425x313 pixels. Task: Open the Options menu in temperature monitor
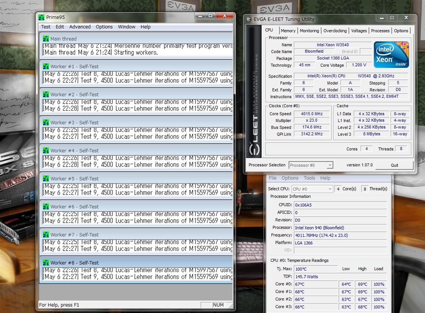pyautogui.click(x=290, y=178)
